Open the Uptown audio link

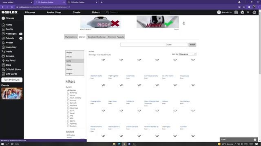point(165,101)
